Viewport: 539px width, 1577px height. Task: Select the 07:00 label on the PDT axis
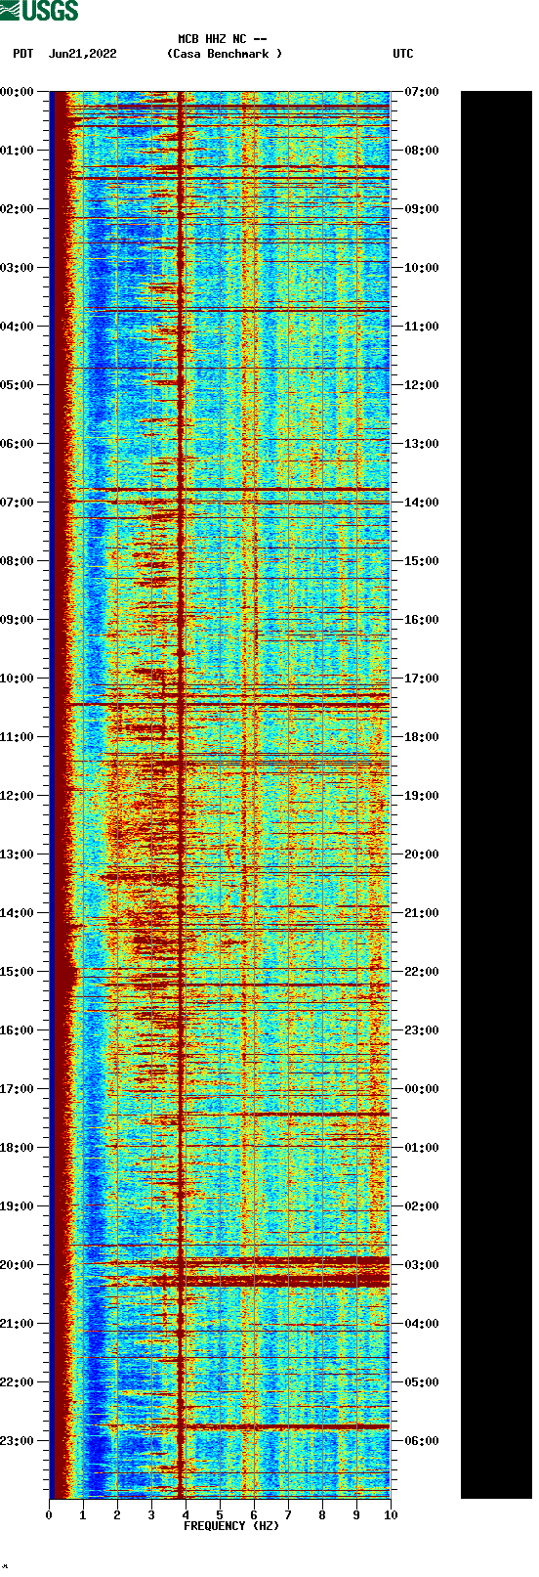tap(17, 503)
